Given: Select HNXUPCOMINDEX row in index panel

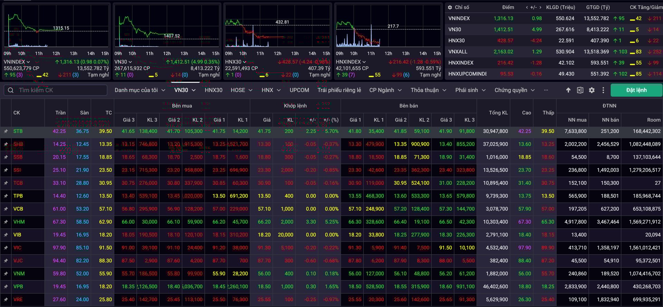Looking at the screenshot, I should (554, 74).
